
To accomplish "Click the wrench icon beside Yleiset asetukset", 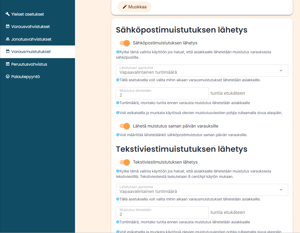I will coord(8,14).
